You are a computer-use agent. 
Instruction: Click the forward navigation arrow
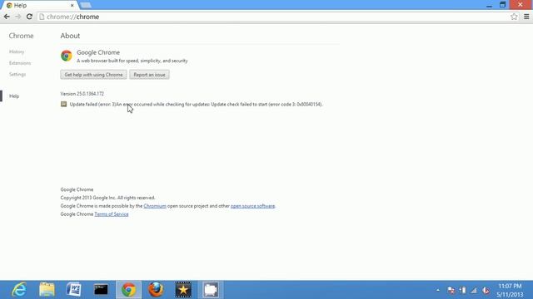click(17, 17)
